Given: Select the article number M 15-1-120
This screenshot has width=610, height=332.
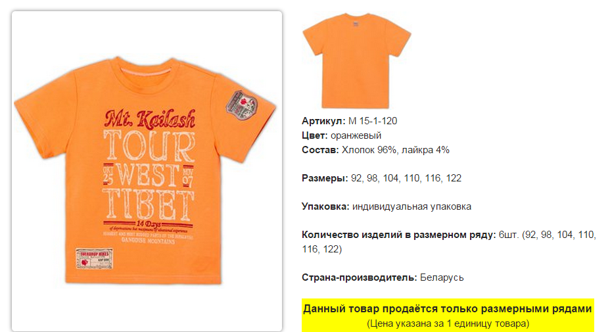Looking at the screenshot, I should (x=373, y=121).
